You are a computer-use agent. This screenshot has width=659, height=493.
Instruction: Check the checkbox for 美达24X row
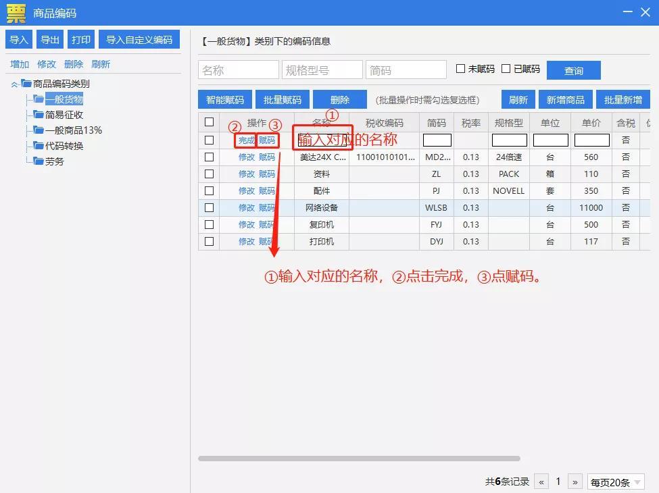[209, 157]
